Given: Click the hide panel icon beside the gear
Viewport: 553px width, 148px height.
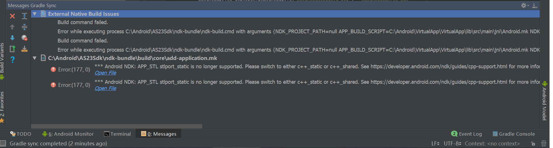Looking at the screenshot, I should [535, 5].
